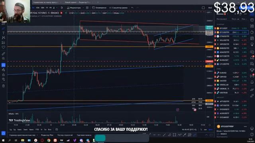Open the Alerts clock sidebar icon
The image size is (255, 143).
252,20
